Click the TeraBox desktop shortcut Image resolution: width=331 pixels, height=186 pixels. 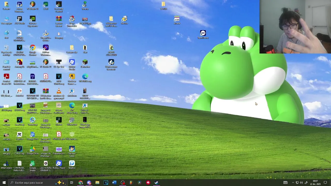pyautogui.click(x=72, y=165)
